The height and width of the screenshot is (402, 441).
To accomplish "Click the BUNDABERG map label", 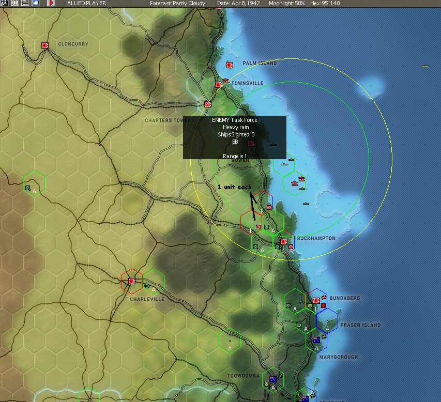I will (x=345, y=298).
